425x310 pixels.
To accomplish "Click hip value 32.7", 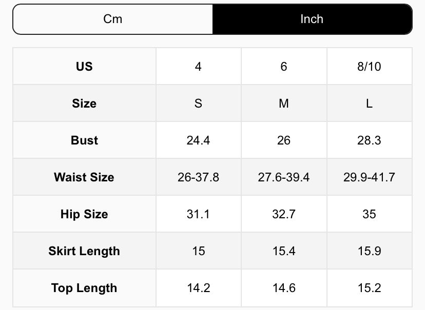I will tap(283, 214).
